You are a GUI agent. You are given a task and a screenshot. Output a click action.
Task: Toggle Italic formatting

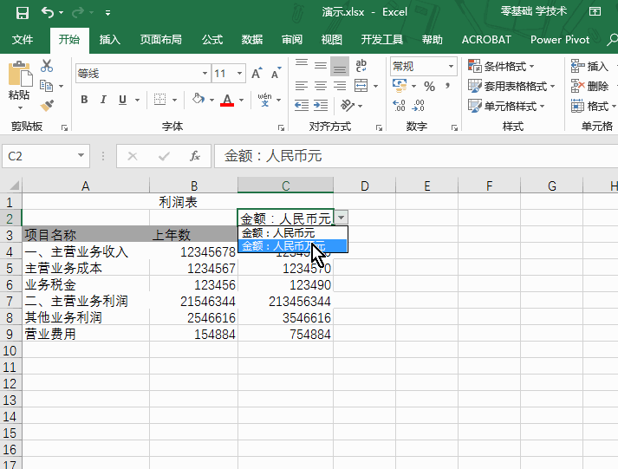tap(103, 100)
